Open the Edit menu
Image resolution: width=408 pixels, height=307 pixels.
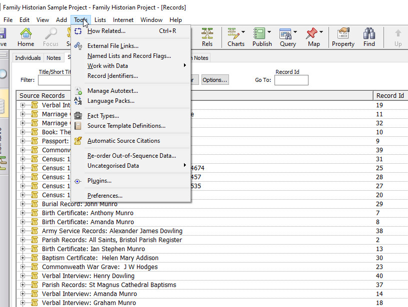[24, 20]
